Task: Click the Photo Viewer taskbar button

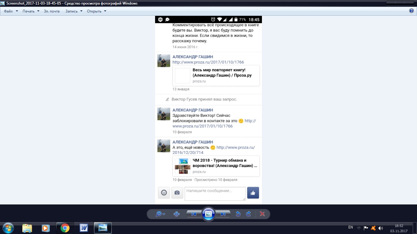Action: point(103,228)
